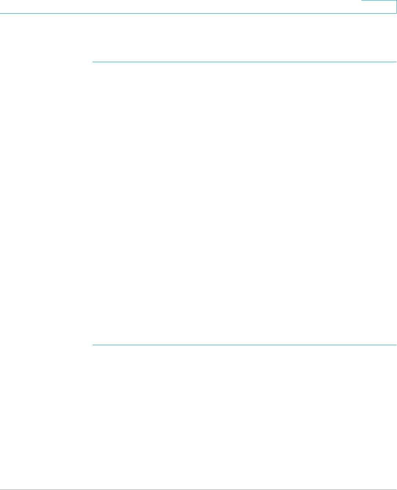Click the lower teal horizontal divider line
397x490 pixels.
tap(245, 345)
